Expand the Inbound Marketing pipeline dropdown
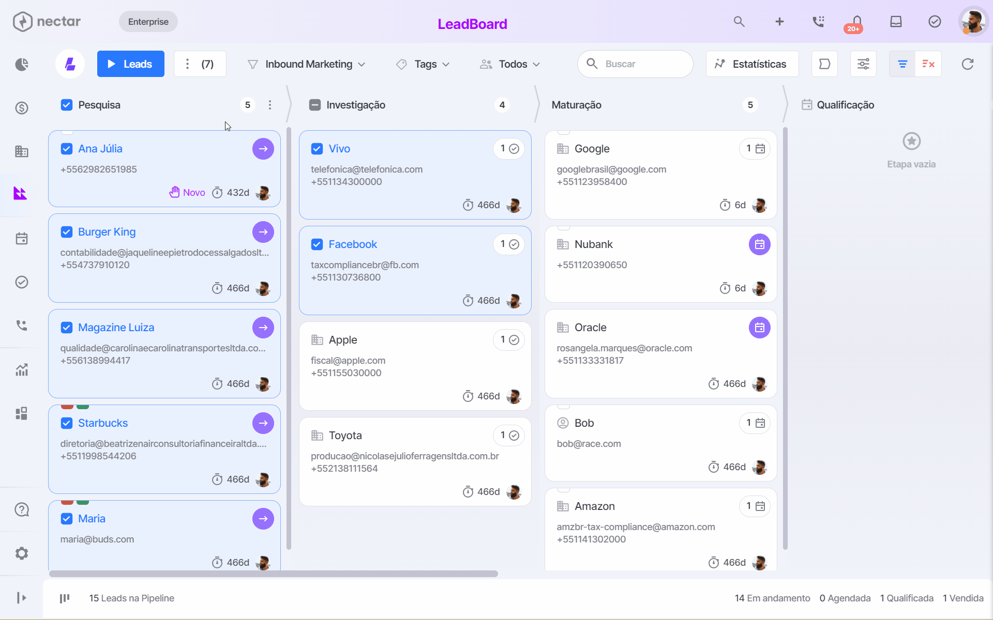993x620 pixels. (x=306, y=64)
